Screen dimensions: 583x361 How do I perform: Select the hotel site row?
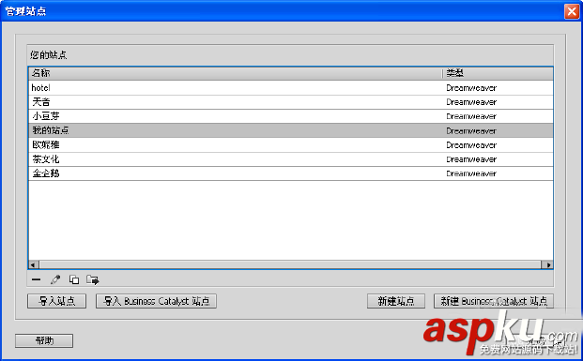pos(291,88)
